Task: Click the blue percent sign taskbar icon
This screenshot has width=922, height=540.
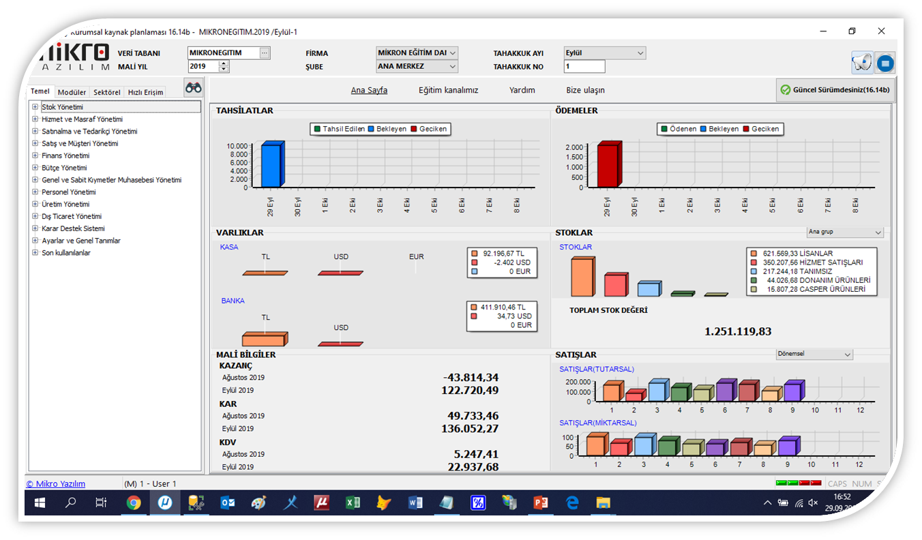Action: click(478, 503)
